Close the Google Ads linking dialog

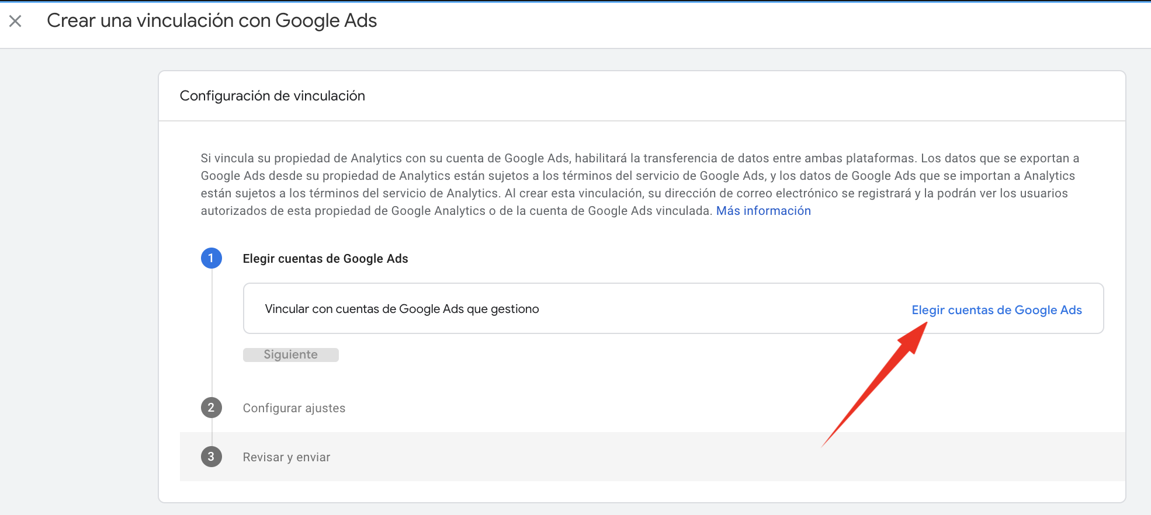pos(16,22)
